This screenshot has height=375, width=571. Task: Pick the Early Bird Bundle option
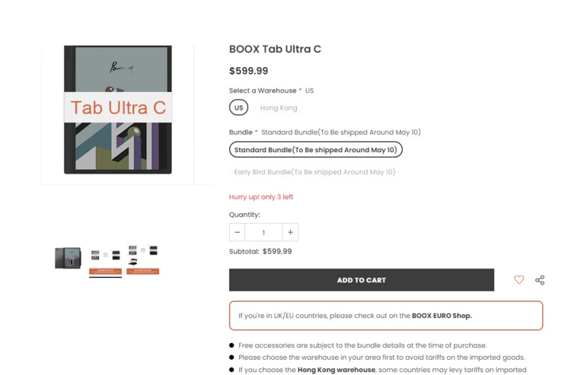coord(314,172)
